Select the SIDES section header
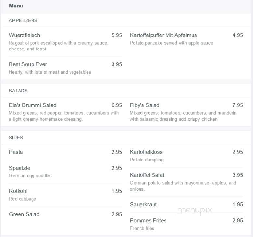Viewport: 253px width, 237px height. (16, 138)
